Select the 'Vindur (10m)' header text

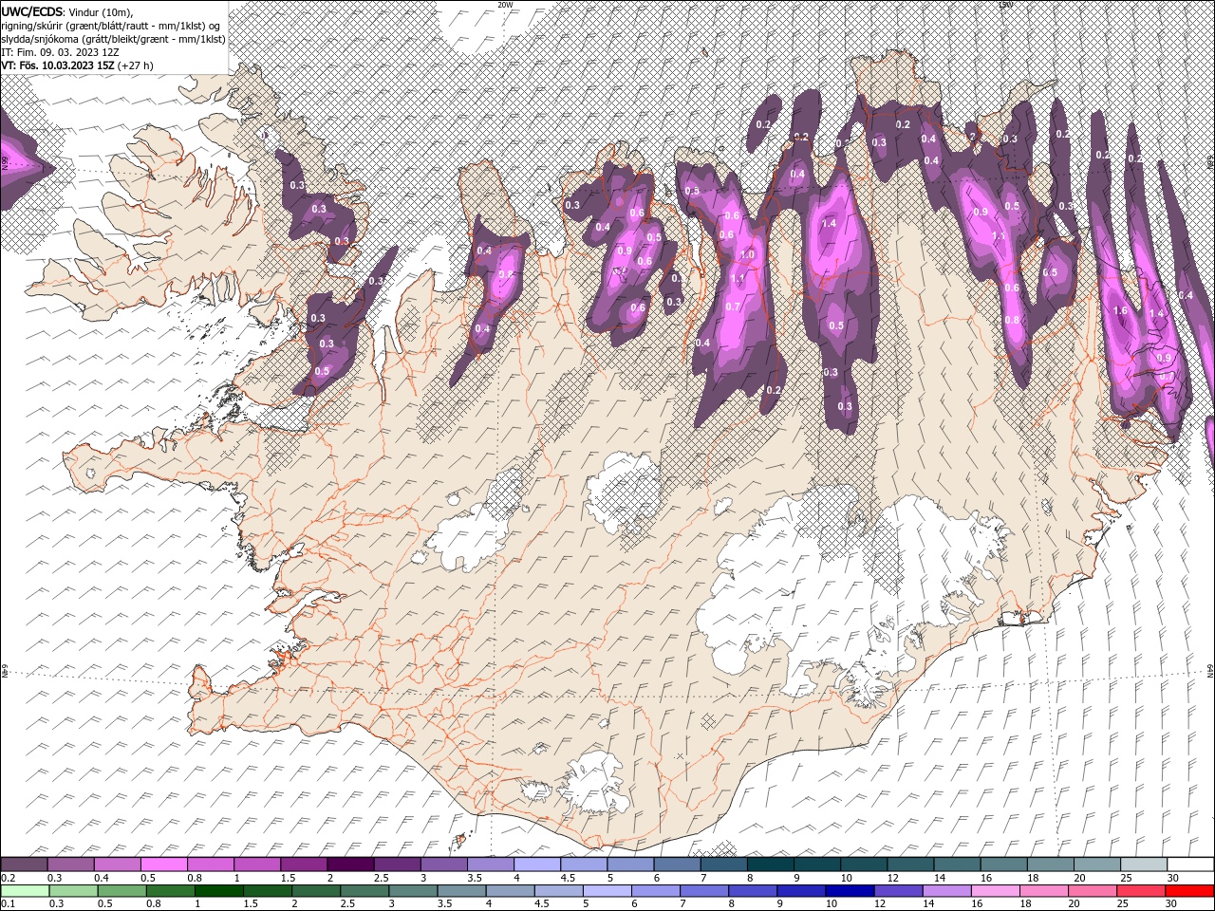[x=102, y=11]
